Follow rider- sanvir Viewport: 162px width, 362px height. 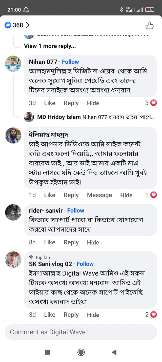[x=76, y=211]
